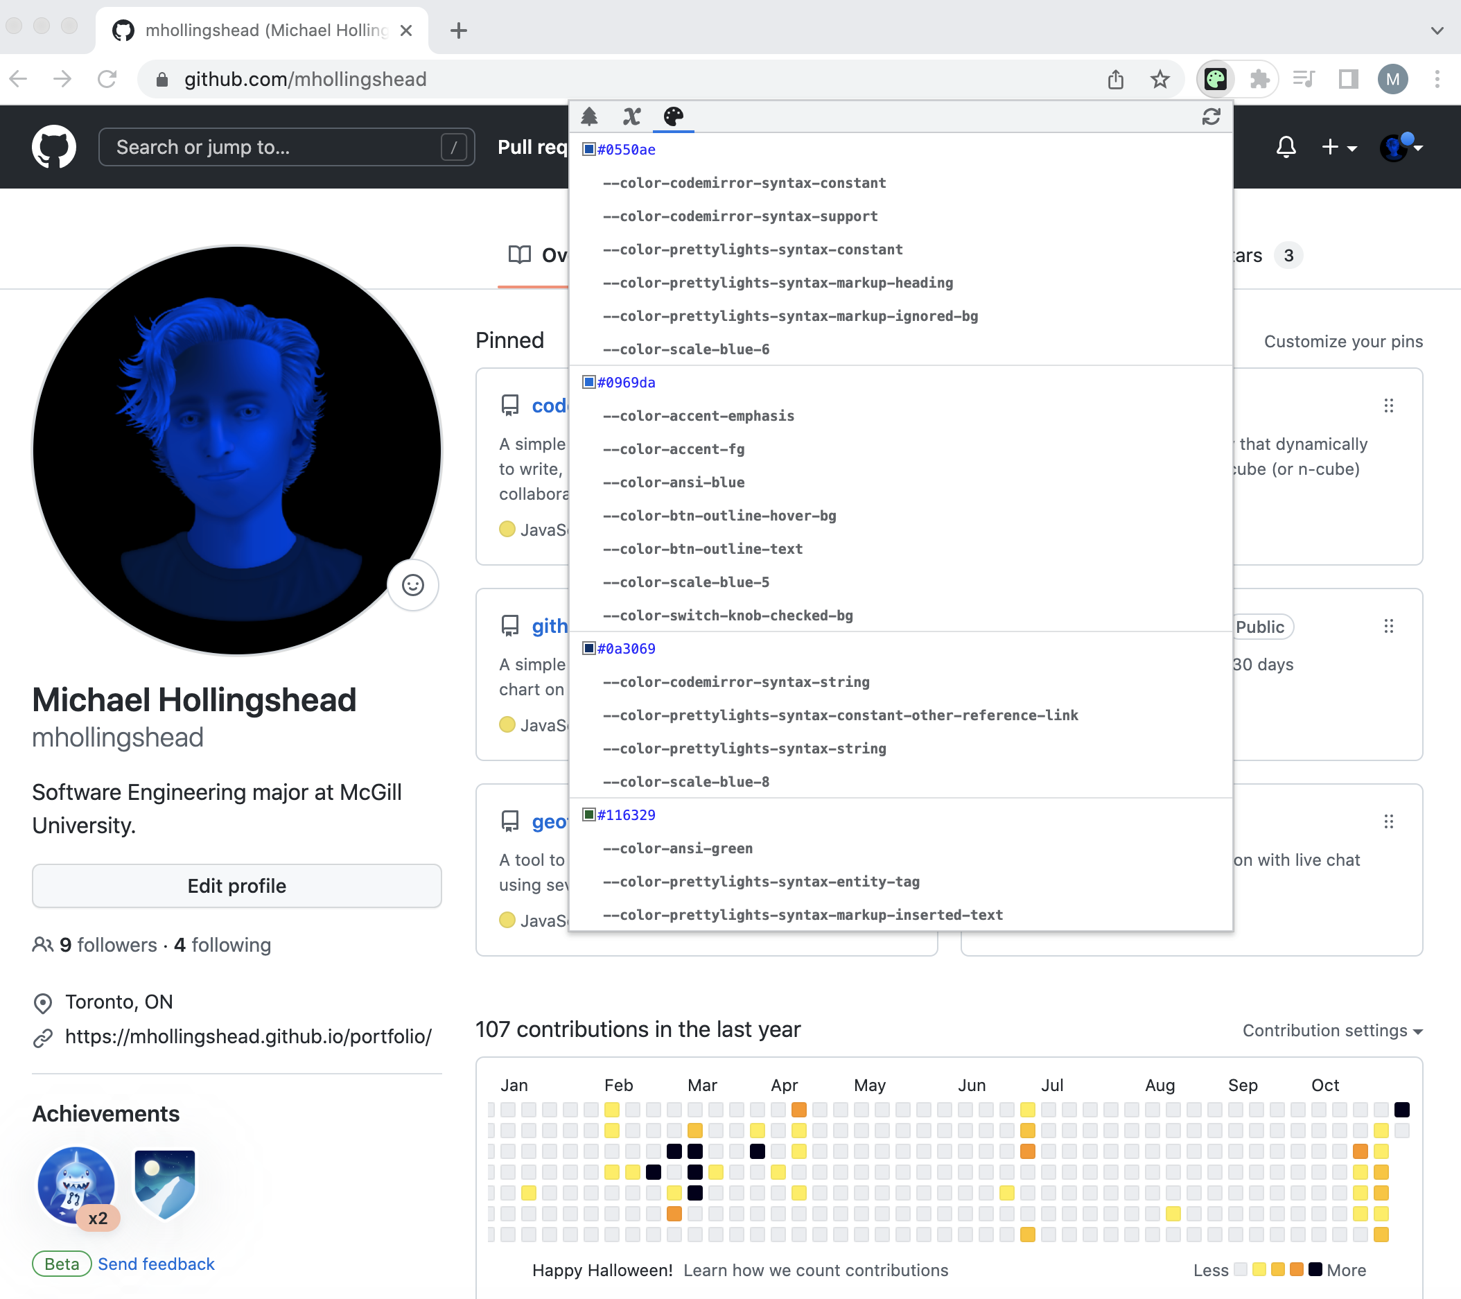Viewport: 1461px width, 1299px height.
Task: Grab the drag handle on live chat card
Action: click(1388, 821)
